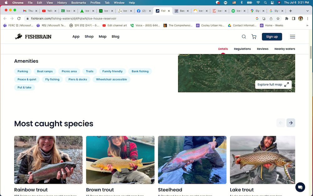
Task: Select the Piers & docks amenity tag
Action: (x=78, y=79)
